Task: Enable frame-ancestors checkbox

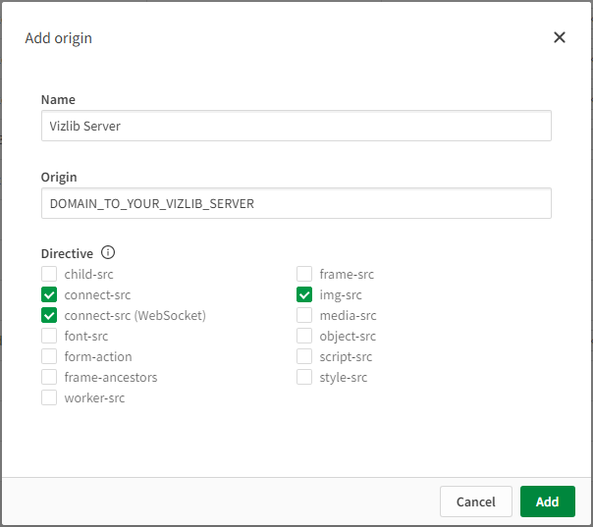Action: 49,377
